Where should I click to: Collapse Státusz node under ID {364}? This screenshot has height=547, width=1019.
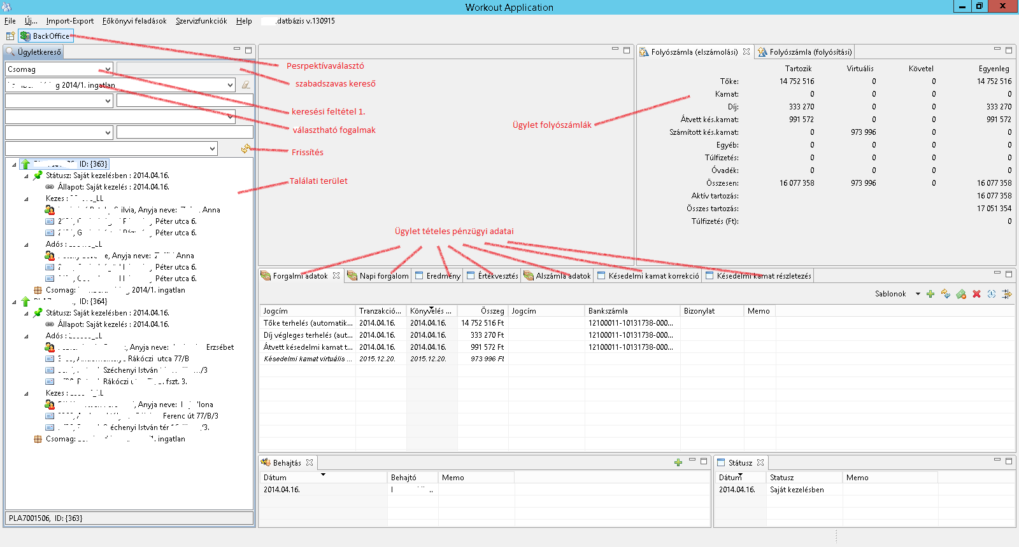[26, 313]
